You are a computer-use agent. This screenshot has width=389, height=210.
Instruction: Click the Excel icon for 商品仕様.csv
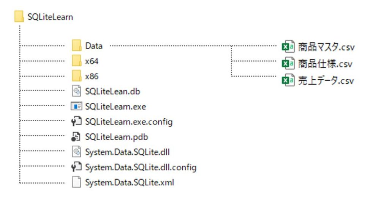coord(288,63)
